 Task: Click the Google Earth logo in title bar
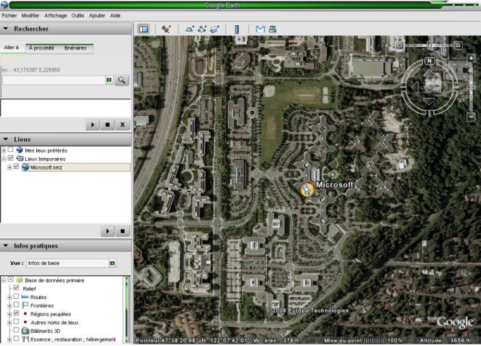tap(4, 4)
